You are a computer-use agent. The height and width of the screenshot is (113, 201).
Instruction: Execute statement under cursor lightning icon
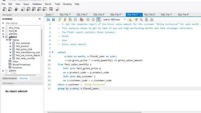click(x=65, y=19)
